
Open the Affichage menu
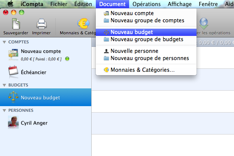pyautogui.click(x=180, y=4)
